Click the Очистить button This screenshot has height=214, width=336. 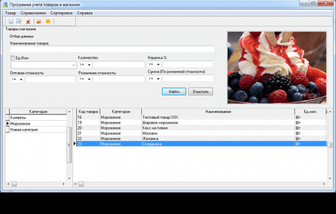pyautogui.click(x=200, y=91)
